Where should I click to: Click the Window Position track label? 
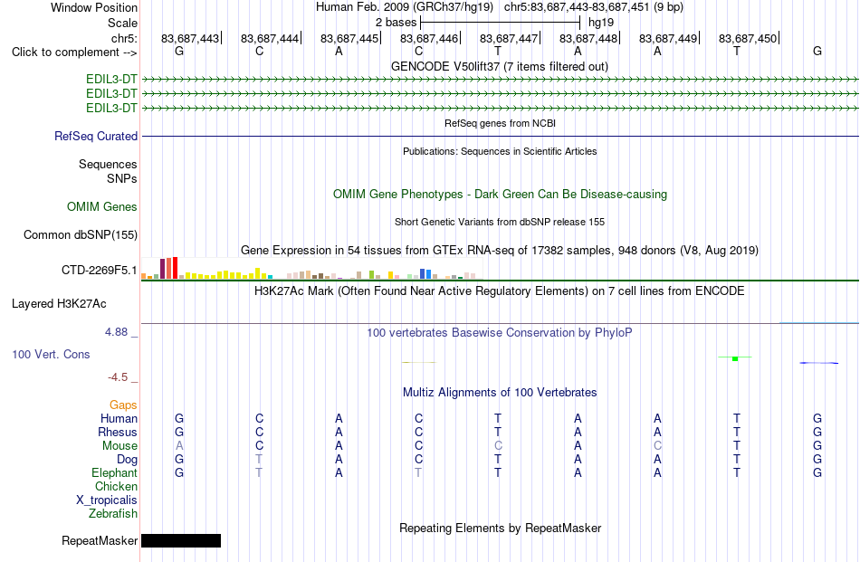click(x=94, y=7)
